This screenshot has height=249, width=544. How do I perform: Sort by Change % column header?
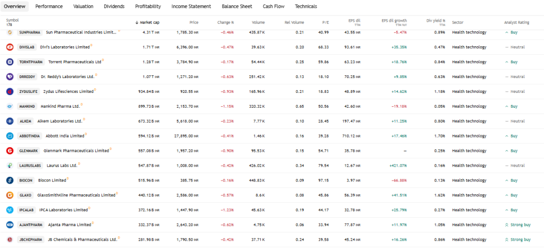click(225, 22)
